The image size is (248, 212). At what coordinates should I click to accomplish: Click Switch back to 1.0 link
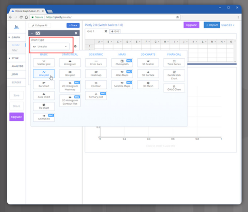(x=110, y=25)
